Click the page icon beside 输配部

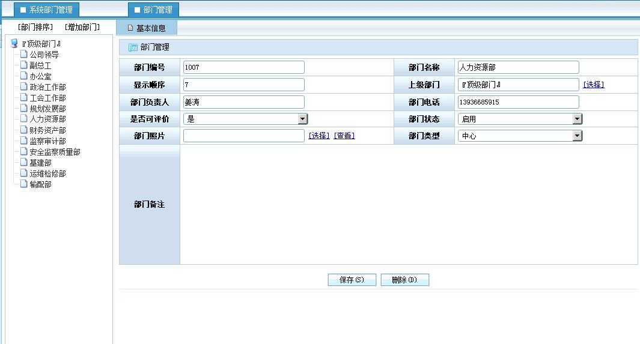coord(23,184)
